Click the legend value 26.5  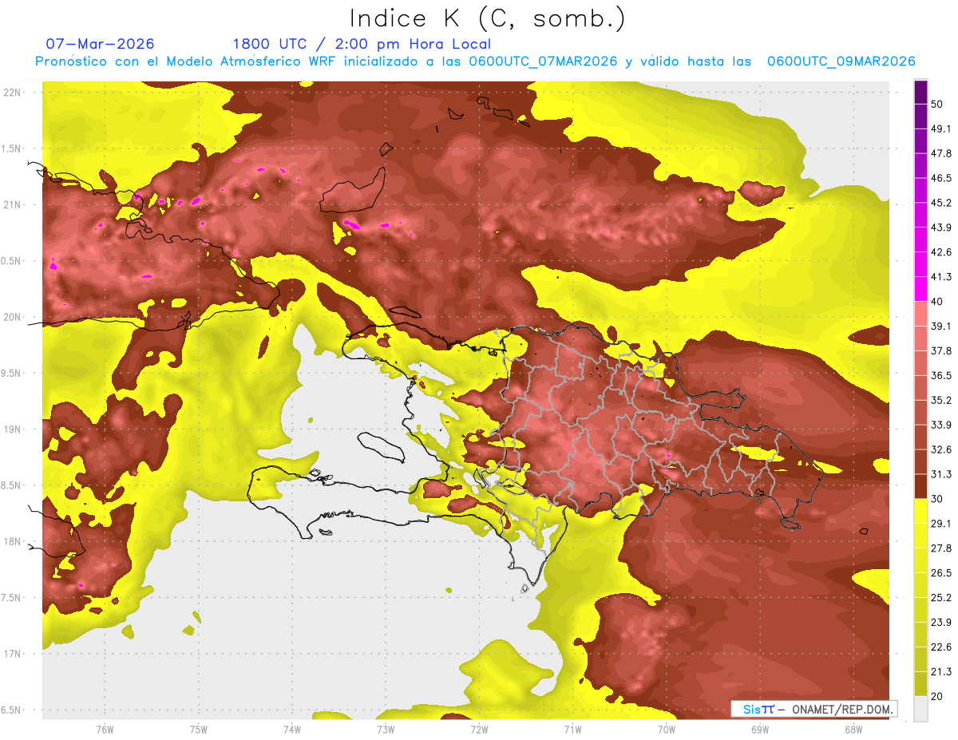tap(941, 573)
